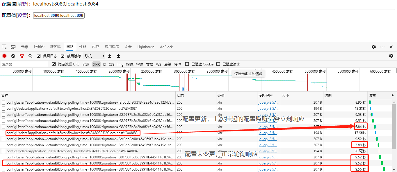
Task: Select the 文档 filter type
Action: tap(149, 64)
